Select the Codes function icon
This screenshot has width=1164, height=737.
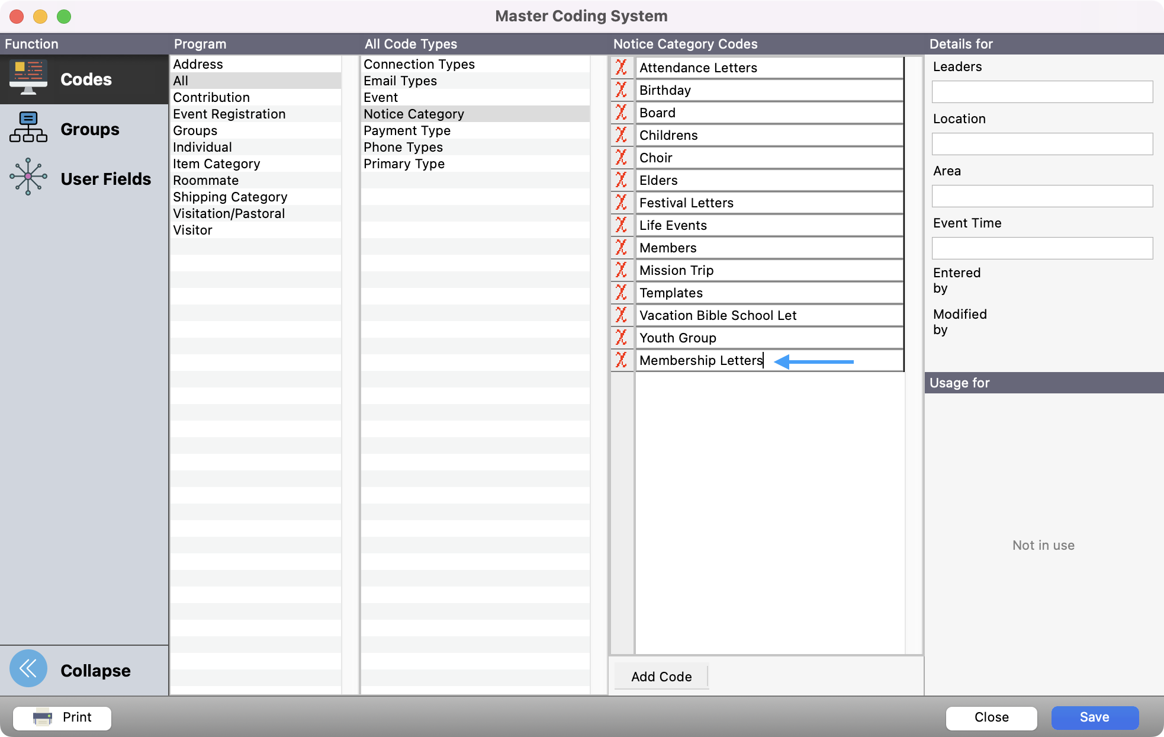coord(28,77)
